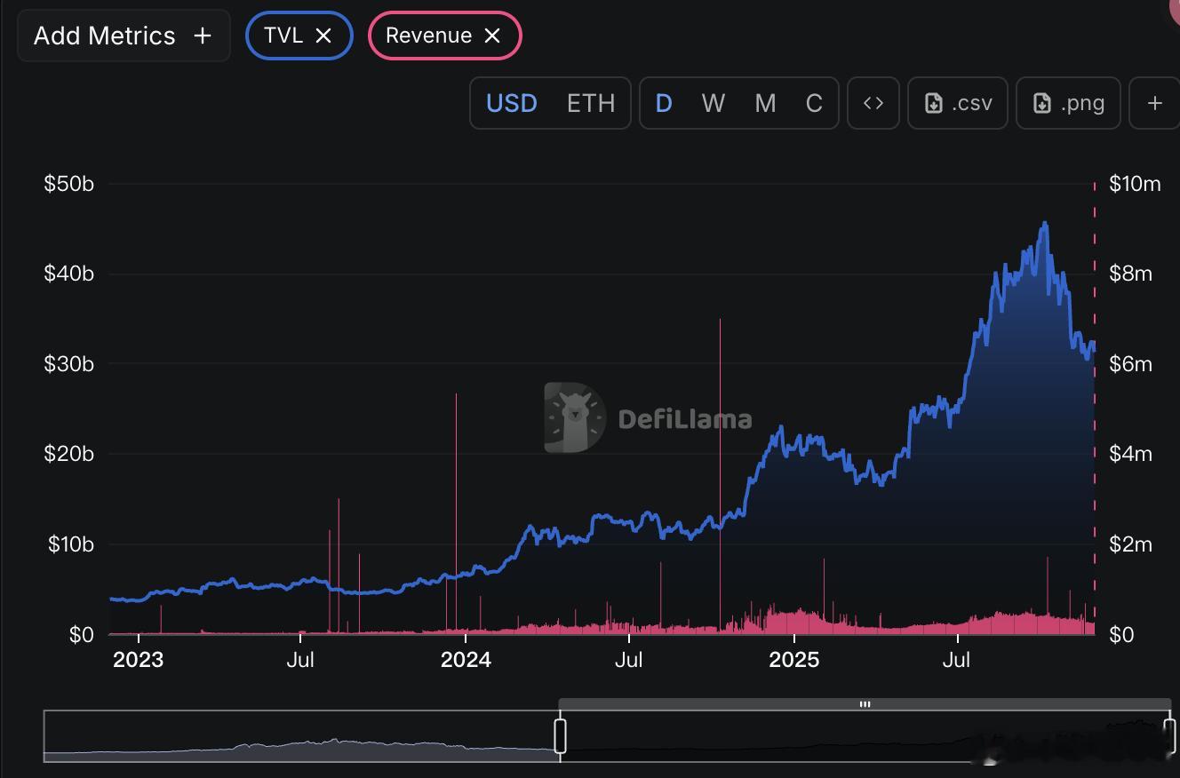Click the $40b left axis label
1180x778 pixels.
pyautogui.click(x=68, y=274)
